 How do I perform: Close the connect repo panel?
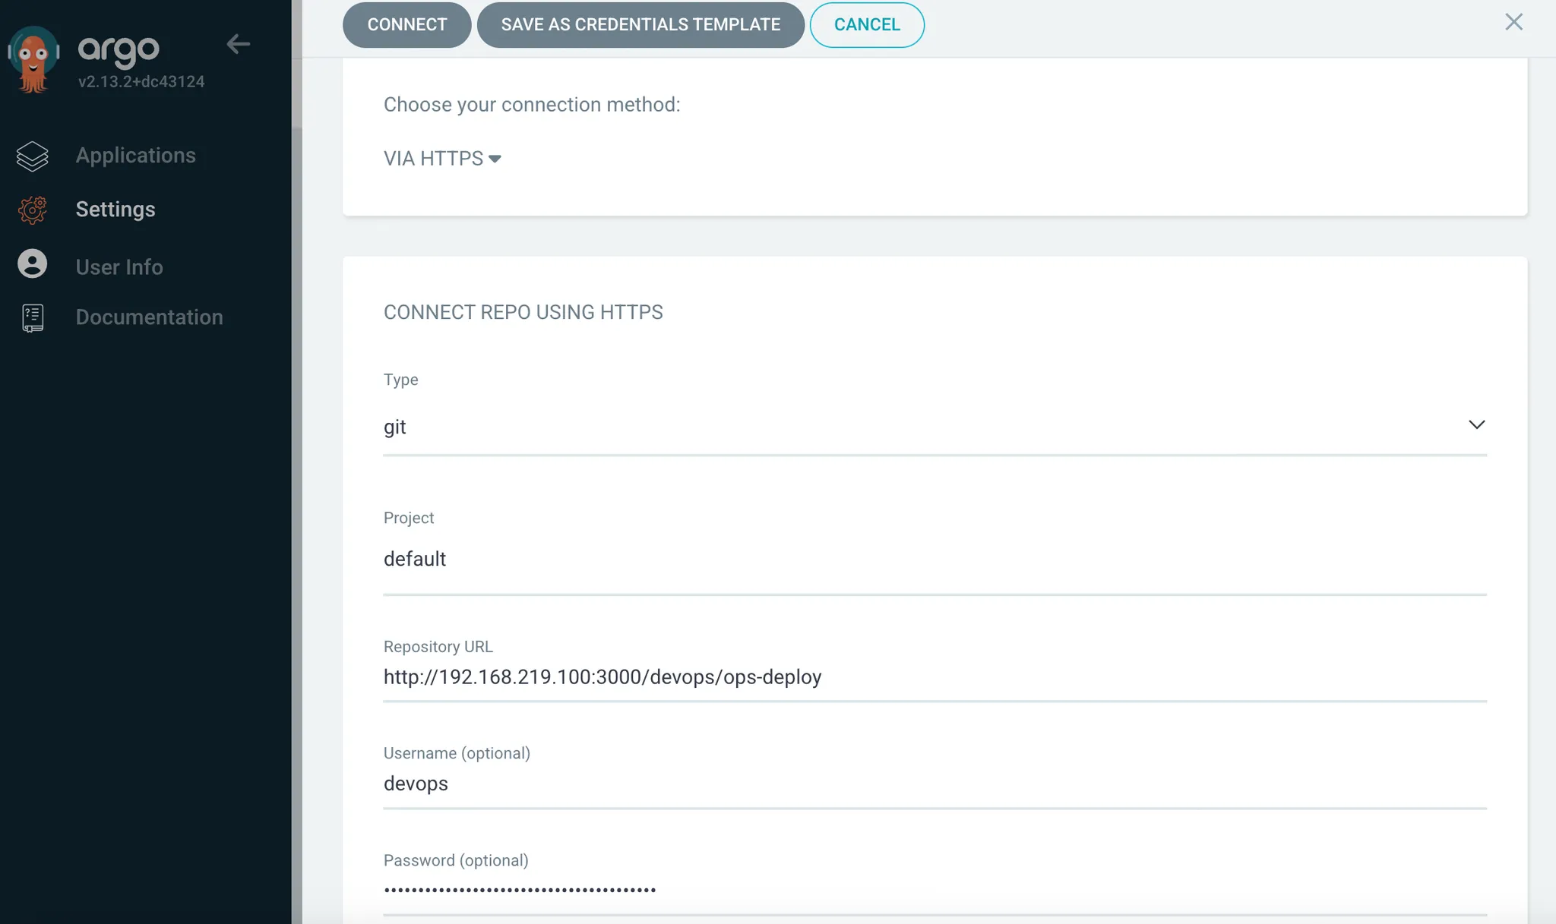click(x=1513, y=23)
